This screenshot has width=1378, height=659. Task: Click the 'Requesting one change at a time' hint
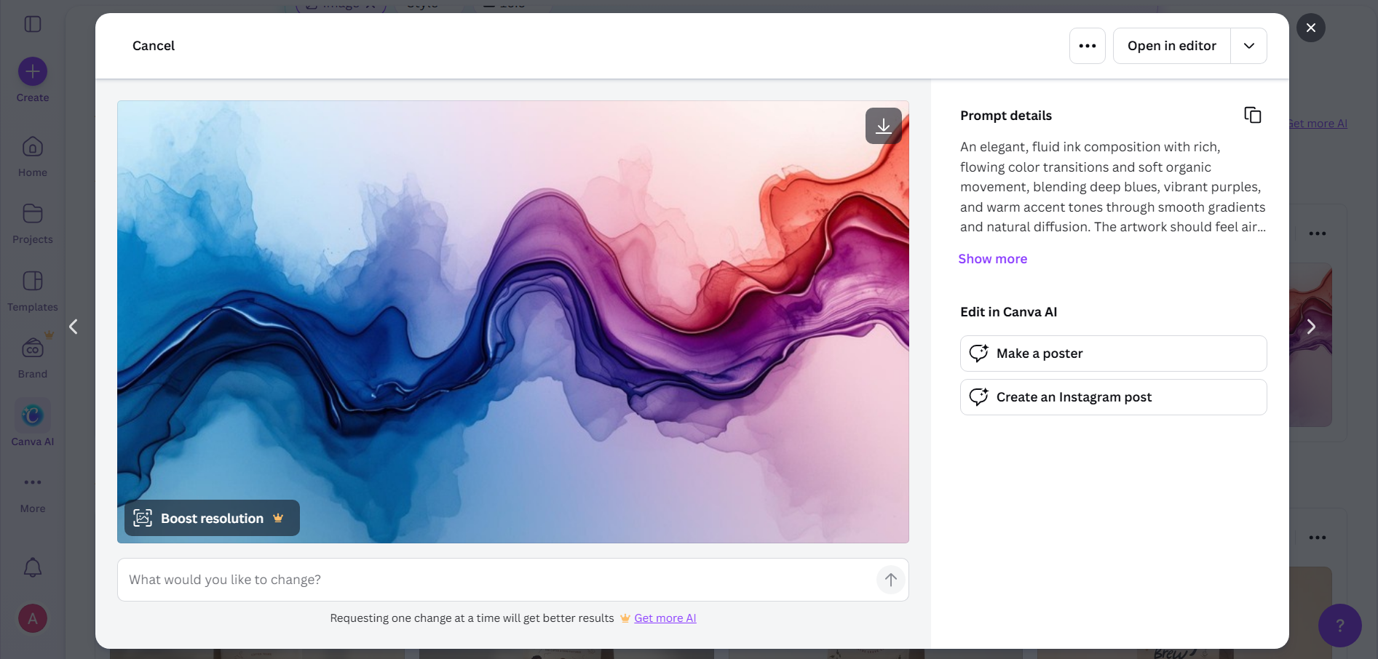click(x=472, y=618)
